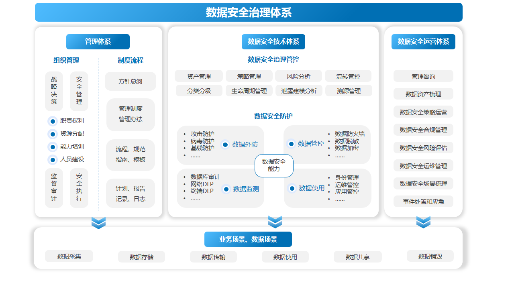Screen dimensions: 514x289
Task: Click the 资产管理 button
Action: 199,76
